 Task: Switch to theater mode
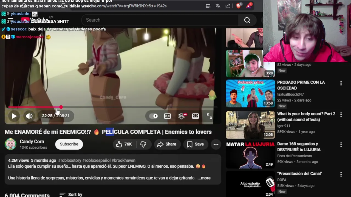pos(196,116)
